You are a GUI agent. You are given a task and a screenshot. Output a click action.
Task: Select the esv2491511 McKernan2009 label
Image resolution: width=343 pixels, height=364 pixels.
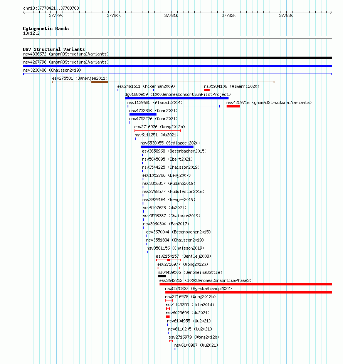pyautogui.click(x=146, y=86)
